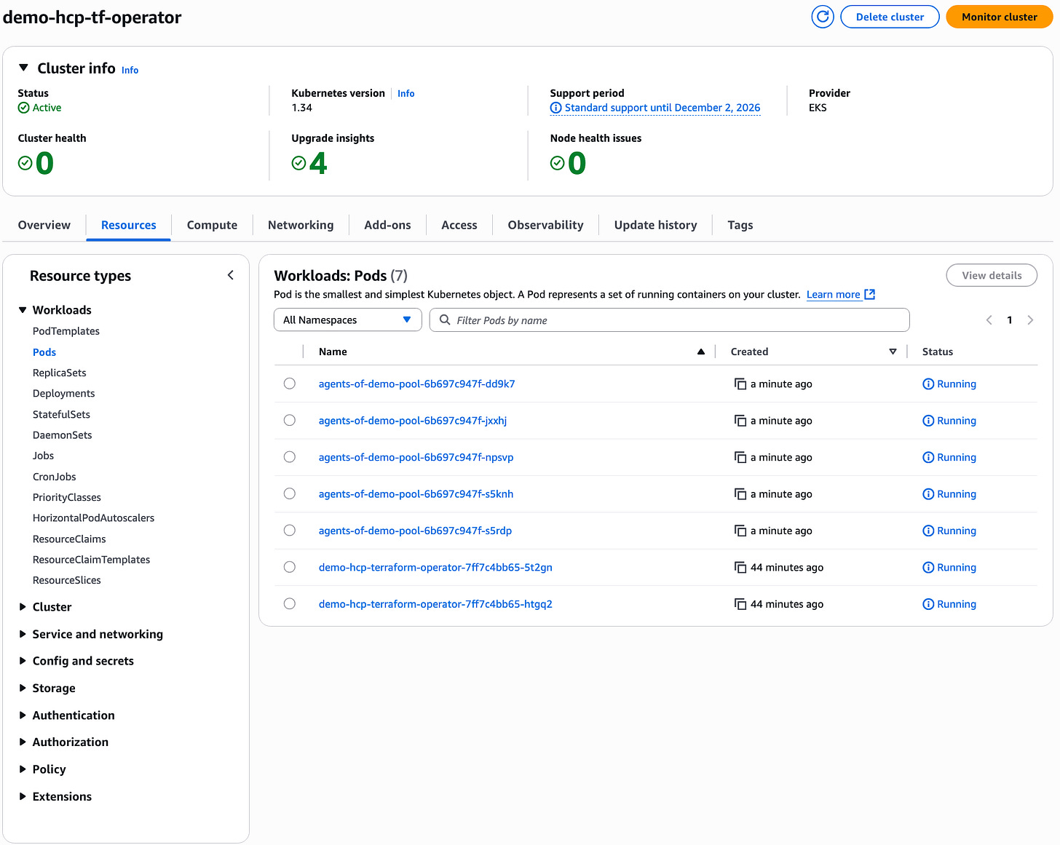Switch to the Networking tab

(301, 225)
